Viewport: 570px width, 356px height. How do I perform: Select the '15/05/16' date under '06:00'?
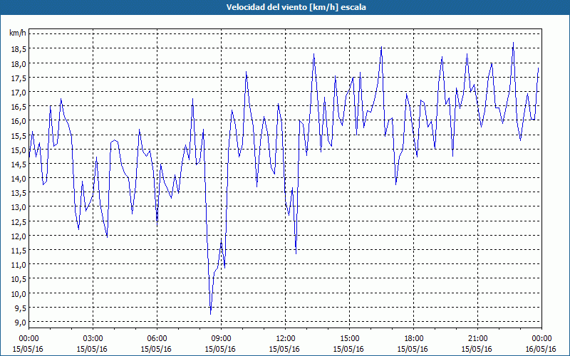pos(157,349)
